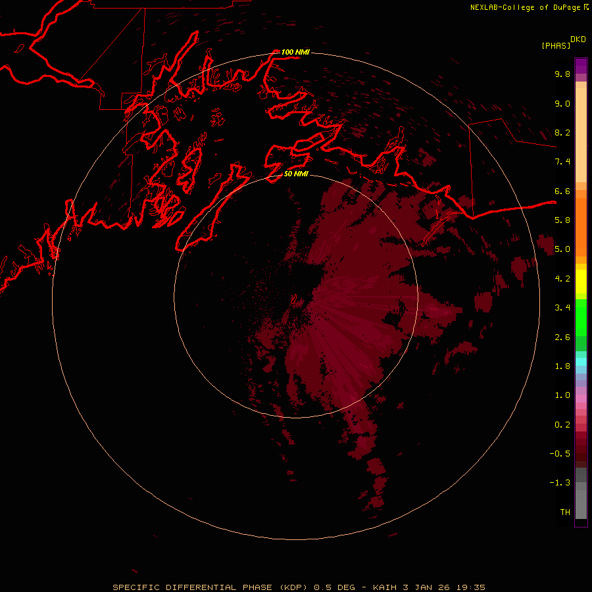
Task: Pick the cyan segment of color bar
Action: tap(581, 362)
